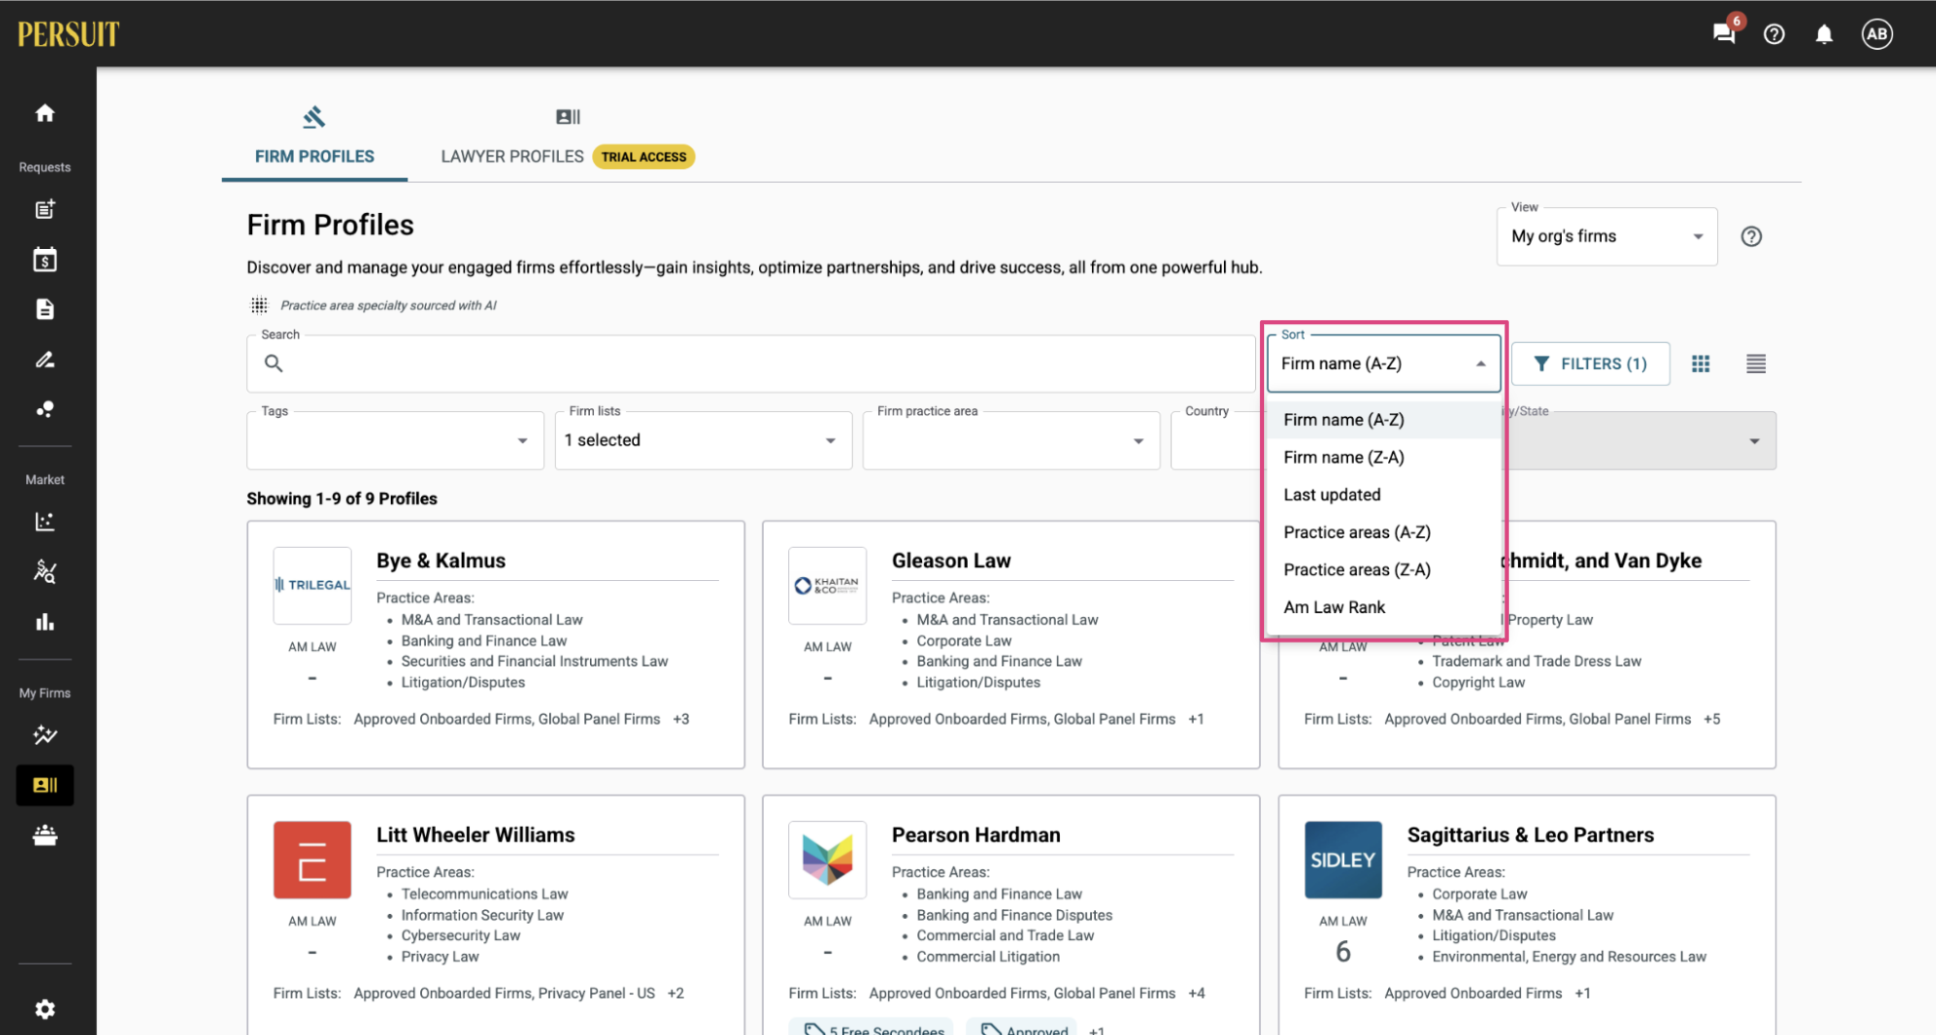
Task: Open new request icon in sidebar
Action: tap(45, 209)
